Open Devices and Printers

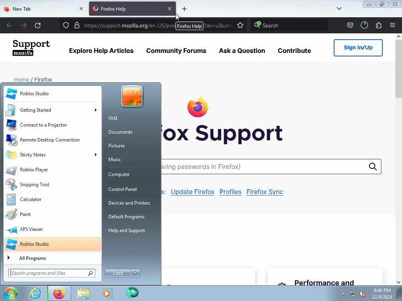129,203
